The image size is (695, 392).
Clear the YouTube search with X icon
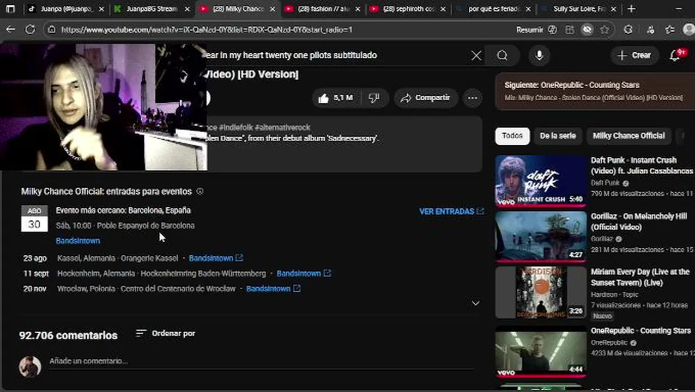point(476,55)
